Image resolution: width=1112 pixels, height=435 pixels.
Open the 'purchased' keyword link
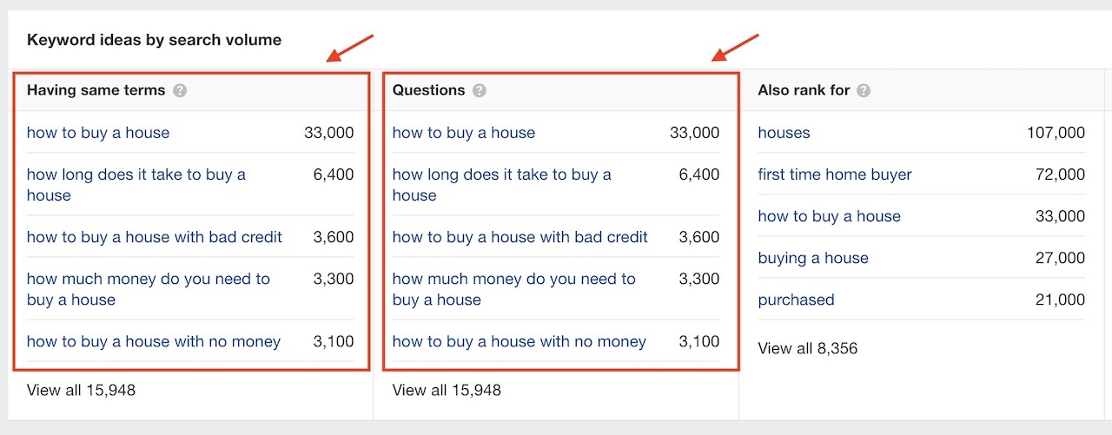pos(796,300)
